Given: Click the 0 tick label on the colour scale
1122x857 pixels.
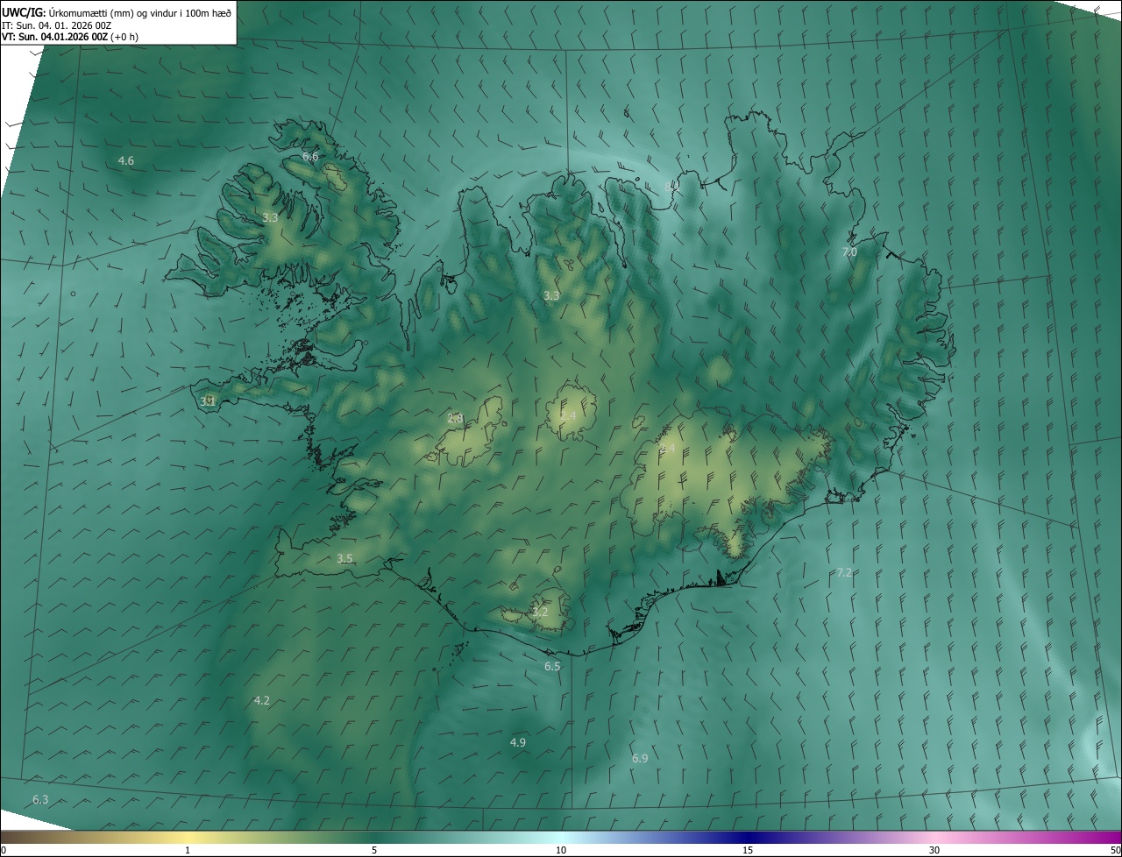Looking at the screenshot, I should click(x=4, y=851).
